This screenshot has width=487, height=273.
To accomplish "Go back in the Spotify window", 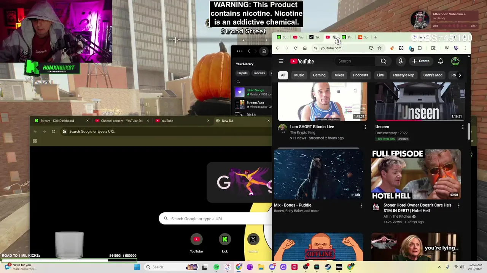I will [x=249, y=51].
